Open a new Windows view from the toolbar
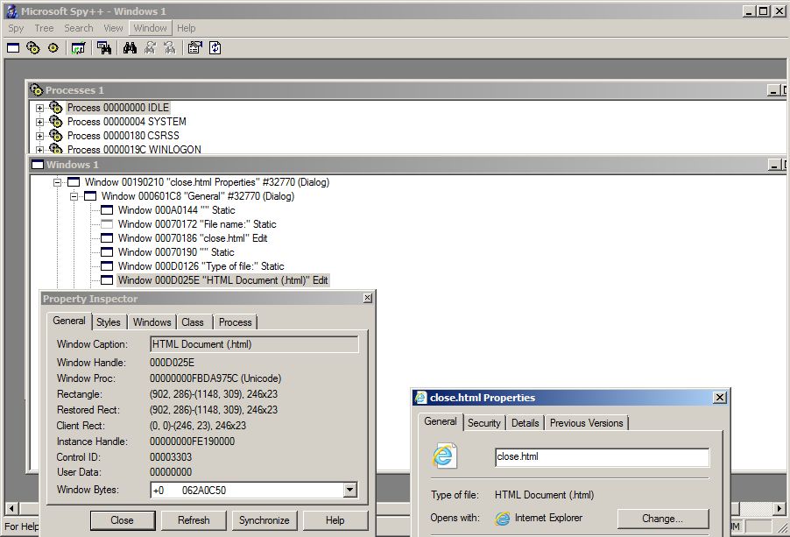The image size is (790, 537). tap(13, 48)
